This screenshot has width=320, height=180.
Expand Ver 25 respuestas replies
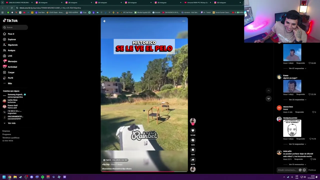(297, 99)
